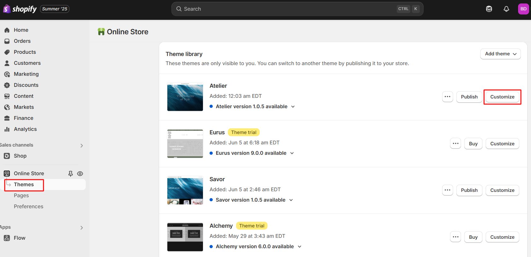Viewport: 531px width, 257px height.
Task: Click the Flow app icon
Action: click(7, 238)
